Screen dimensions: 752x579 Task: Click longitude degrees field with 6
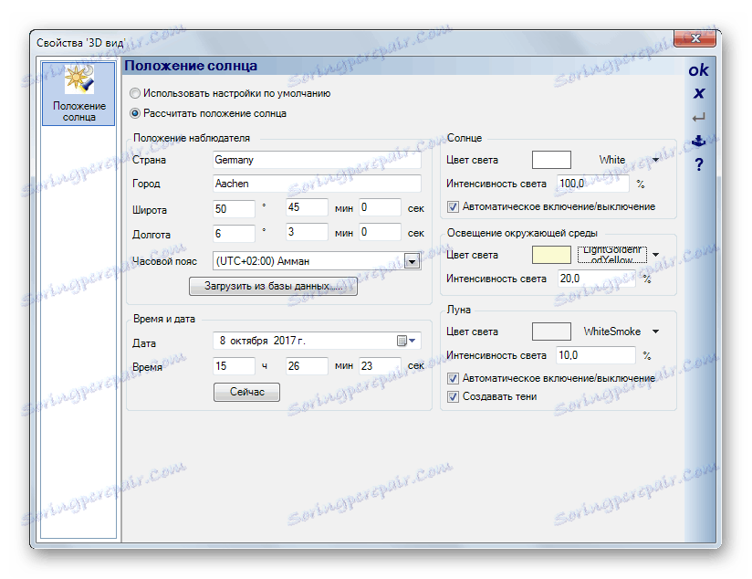234,233
